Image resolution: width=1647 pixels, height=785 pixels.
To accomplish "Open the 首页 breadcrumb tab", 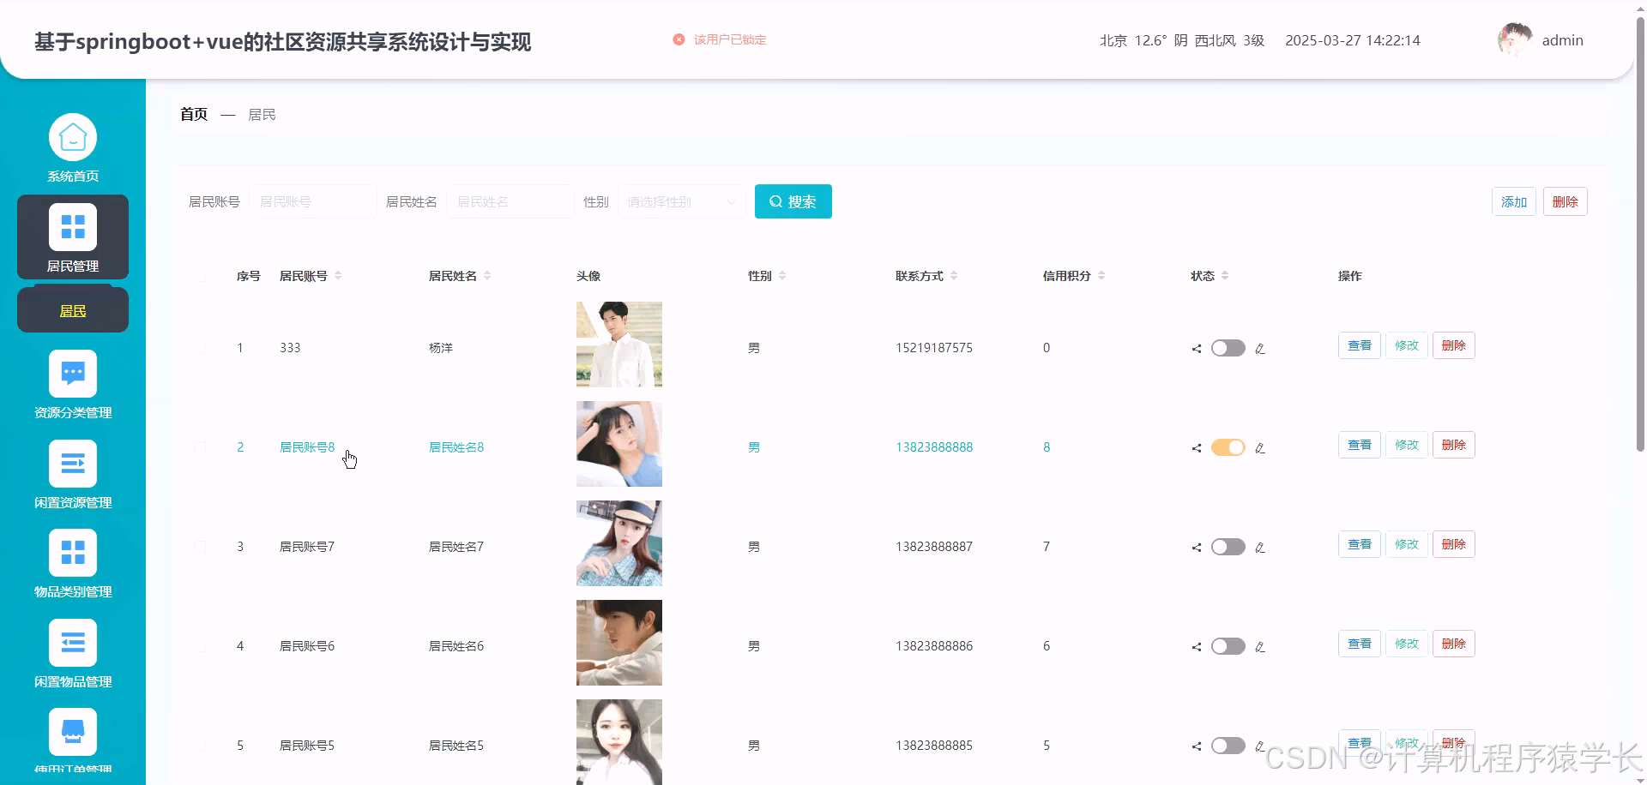I will pyautogui.click(x=193, y=114).
